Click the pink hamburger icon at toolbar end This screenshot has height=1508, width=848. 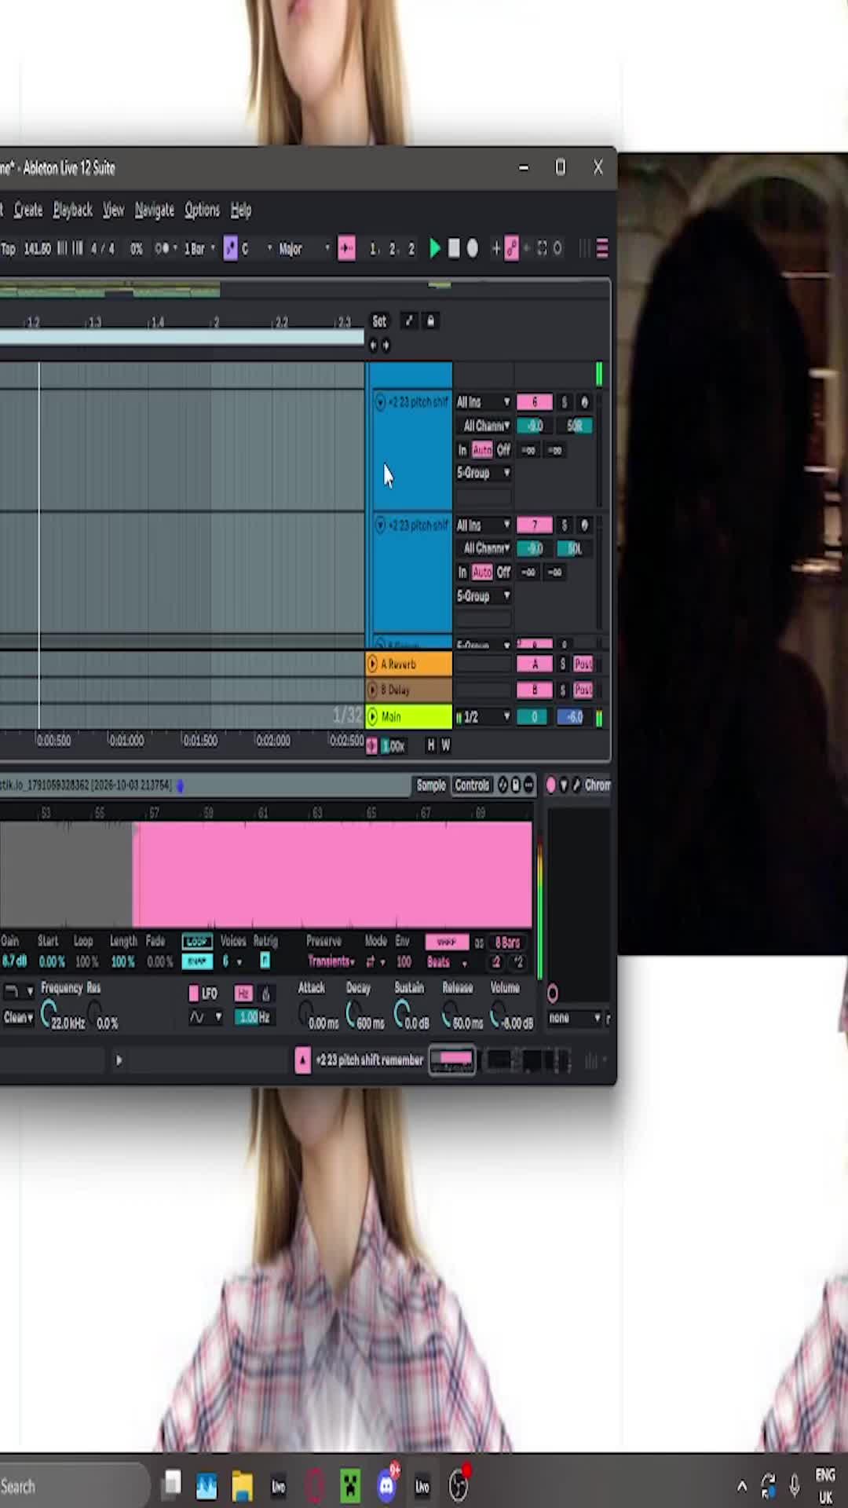[602, 249]
